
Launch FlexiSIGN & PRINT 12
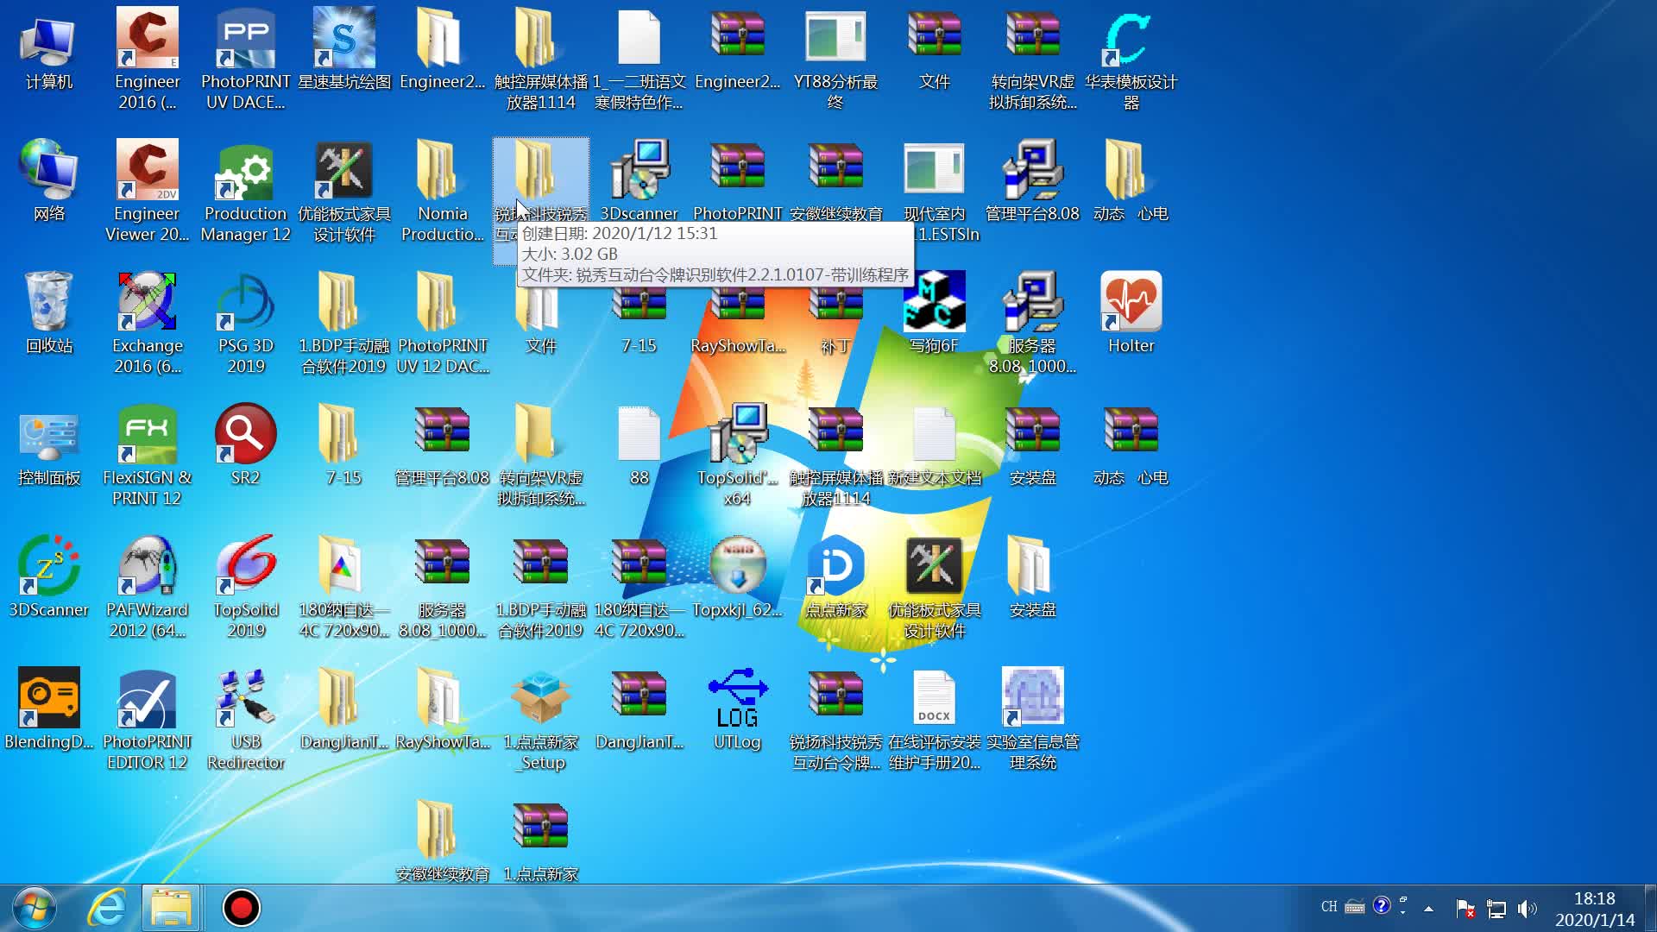click(147, 455)
